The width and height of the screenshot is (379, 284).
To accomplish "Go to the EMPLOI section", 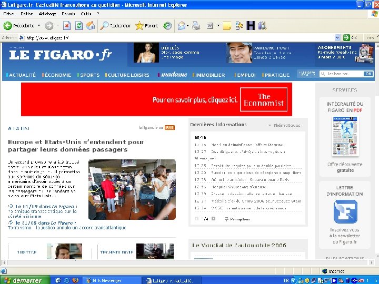I will pos(245,75).
